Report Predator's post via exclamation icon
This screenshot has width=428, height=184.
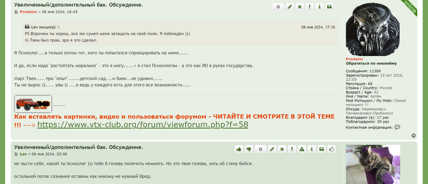coord(310,7)
